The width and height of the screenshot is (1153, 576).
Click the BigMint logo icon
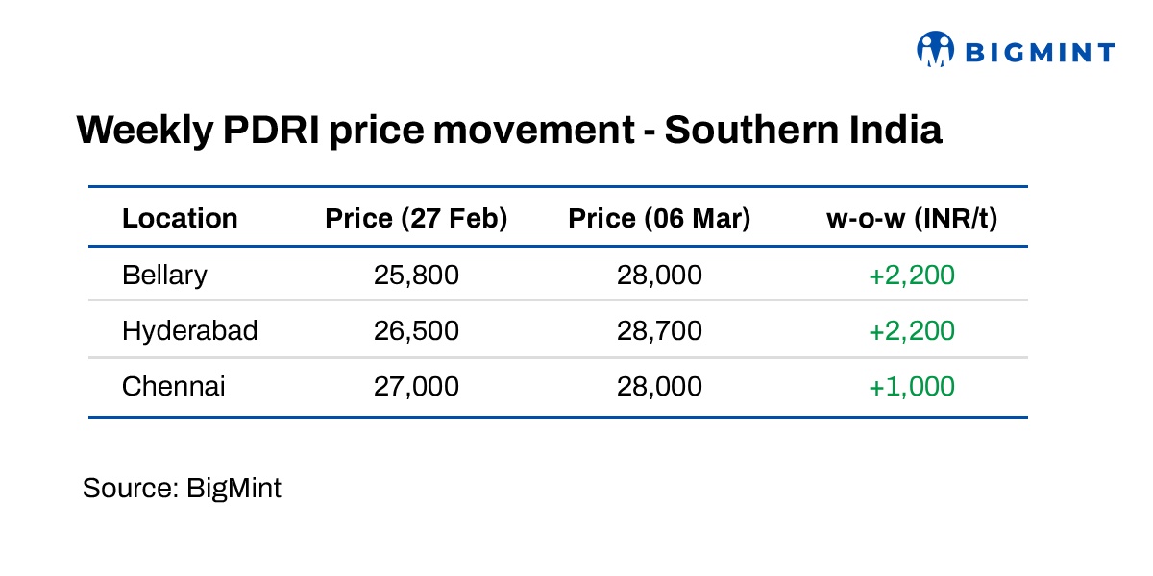pos(935,49)
